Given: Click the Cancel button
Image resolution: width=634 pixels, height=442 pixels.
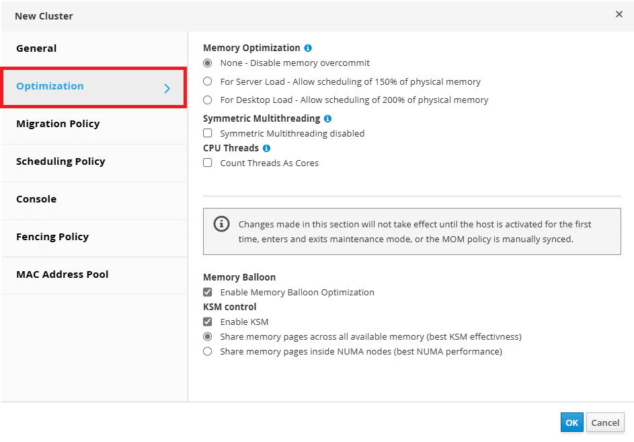Looking at the screenshot, I should (605, 422).
